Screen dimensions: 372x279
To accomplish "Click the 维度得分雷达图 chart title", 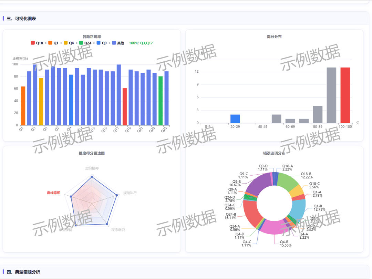I will [92, 153].
